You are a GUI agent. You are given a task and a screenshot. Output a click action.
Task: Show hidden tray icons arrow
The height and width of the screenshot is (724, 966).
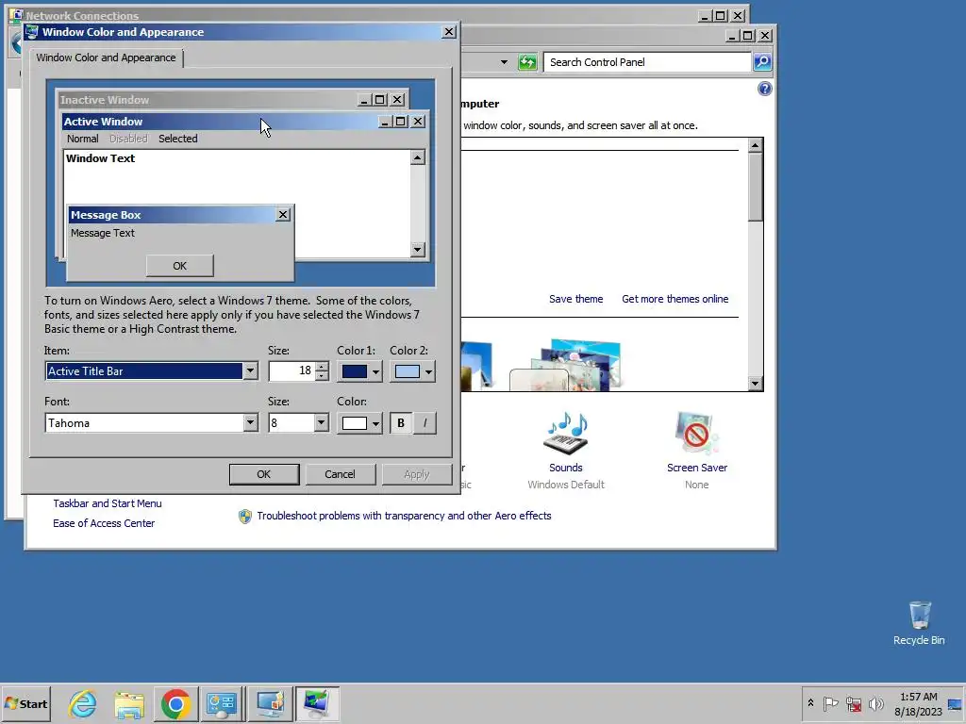[x=810, y=702]
